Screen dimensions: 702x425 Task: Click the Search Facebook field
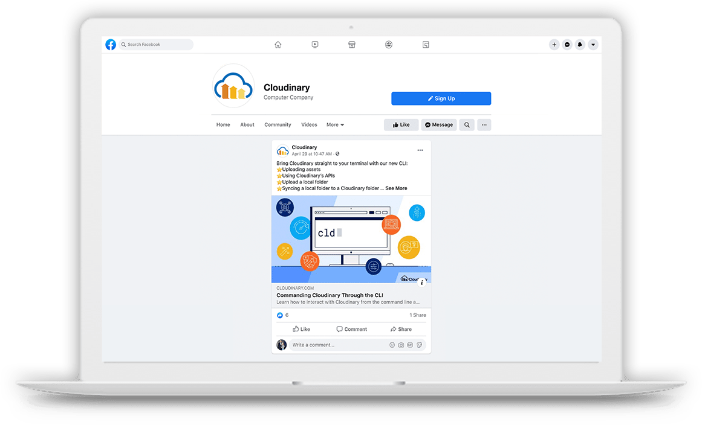tap(156, 45)
